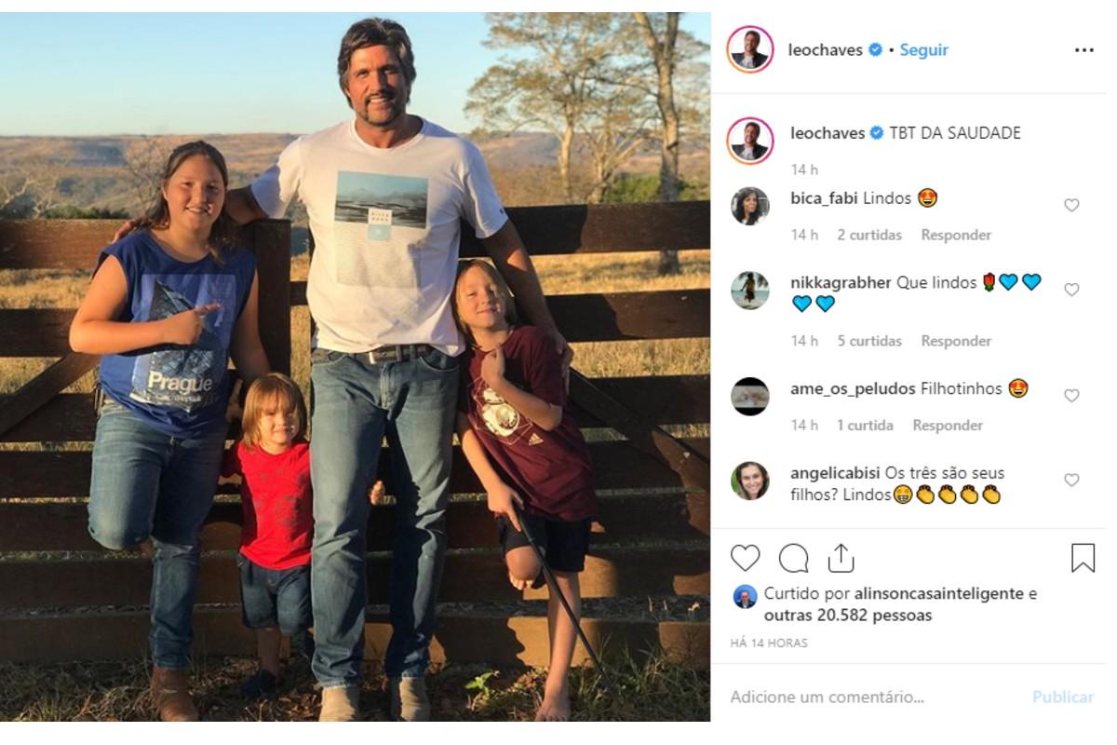Like the ame_os_peludos comment
Image resolution: width=1117 pixels, height=745 pixels.
point(1071,396)
